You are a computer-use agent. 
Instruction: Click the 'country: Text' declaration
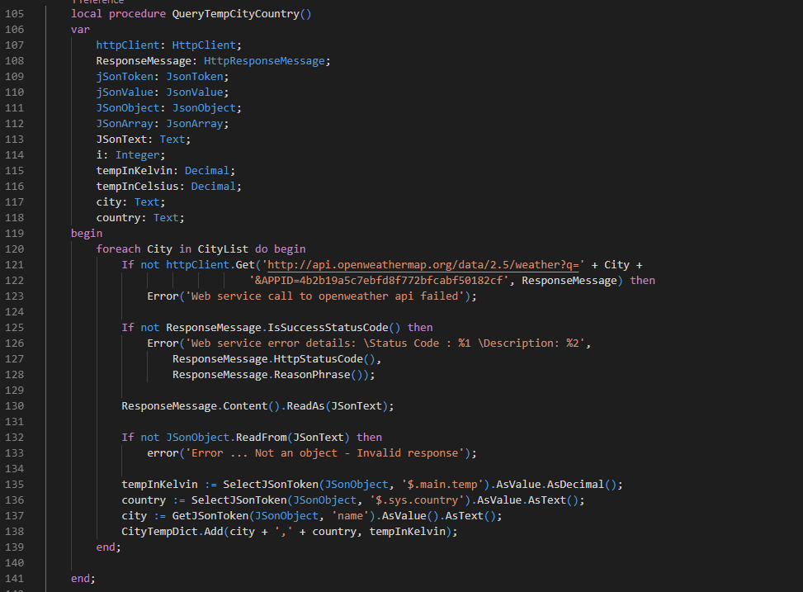click(139, 218)
